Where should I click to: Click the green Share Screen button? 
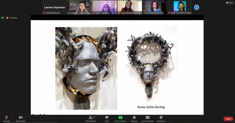[120, 119]
